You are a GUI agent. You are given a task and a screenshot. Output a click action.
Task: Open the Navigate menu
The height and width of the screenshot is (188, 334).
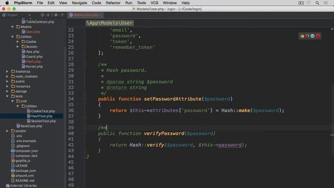point(79,3)
